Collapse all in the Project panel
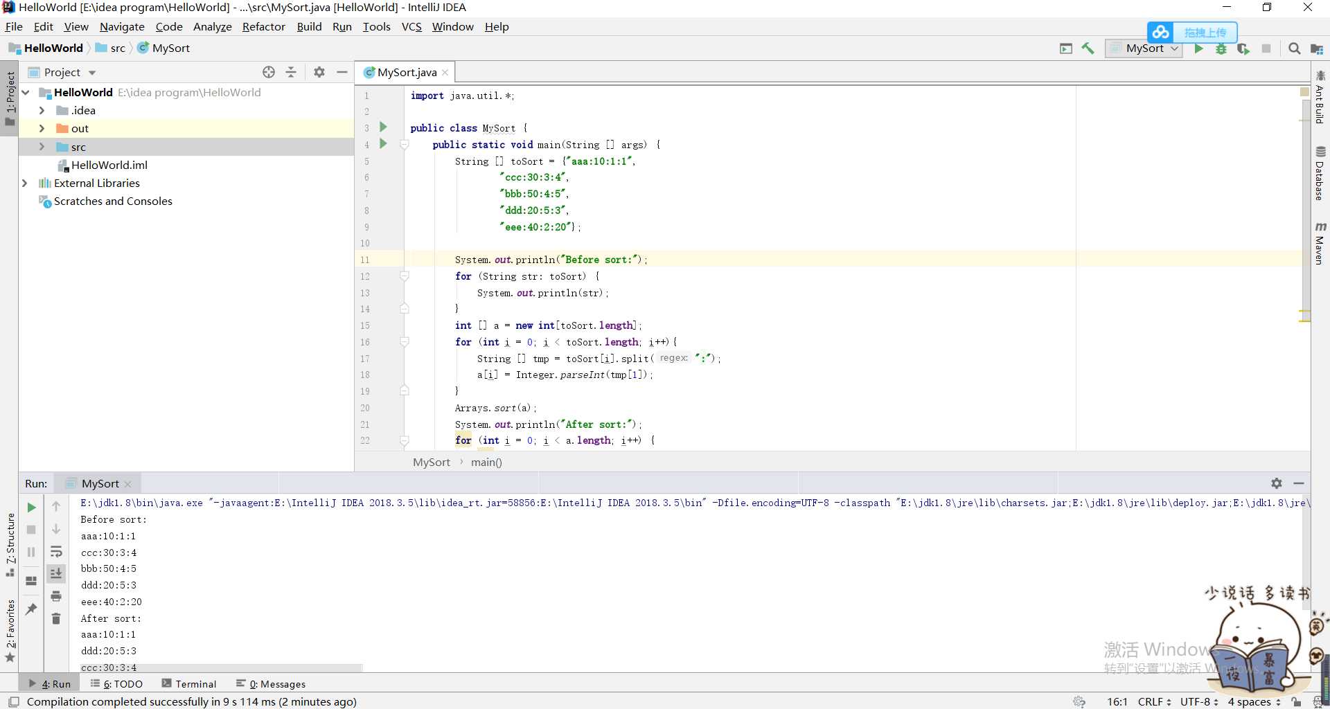This screenshot has width=1330, height=709. tap(291, 72)
